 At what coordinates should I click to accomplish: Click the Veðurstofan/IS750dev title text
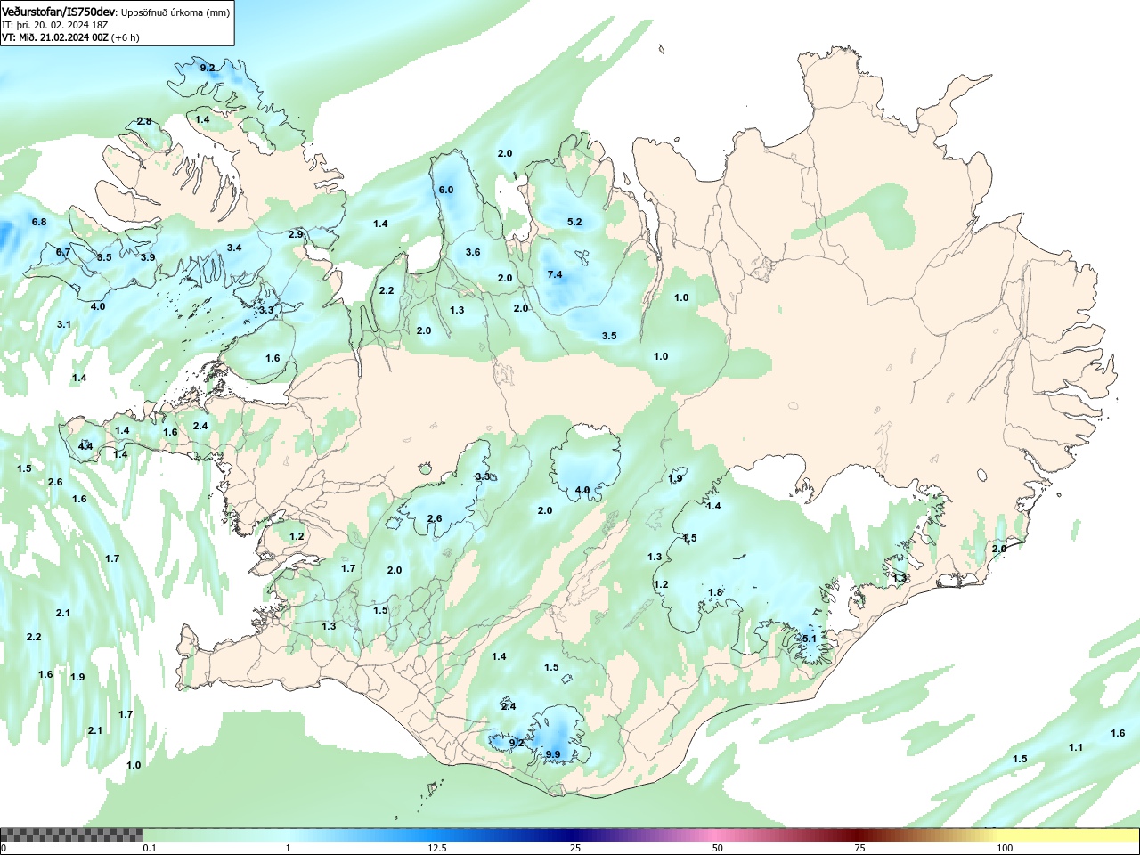click(x=60, y=12)
